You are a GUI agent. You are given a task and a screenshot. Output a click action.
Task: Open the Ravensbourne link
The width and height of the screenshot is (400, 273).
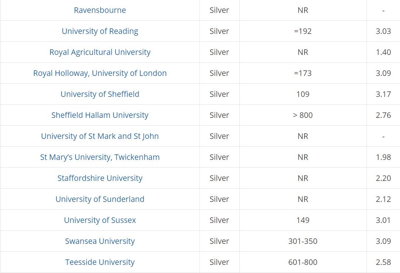[100, 10]
